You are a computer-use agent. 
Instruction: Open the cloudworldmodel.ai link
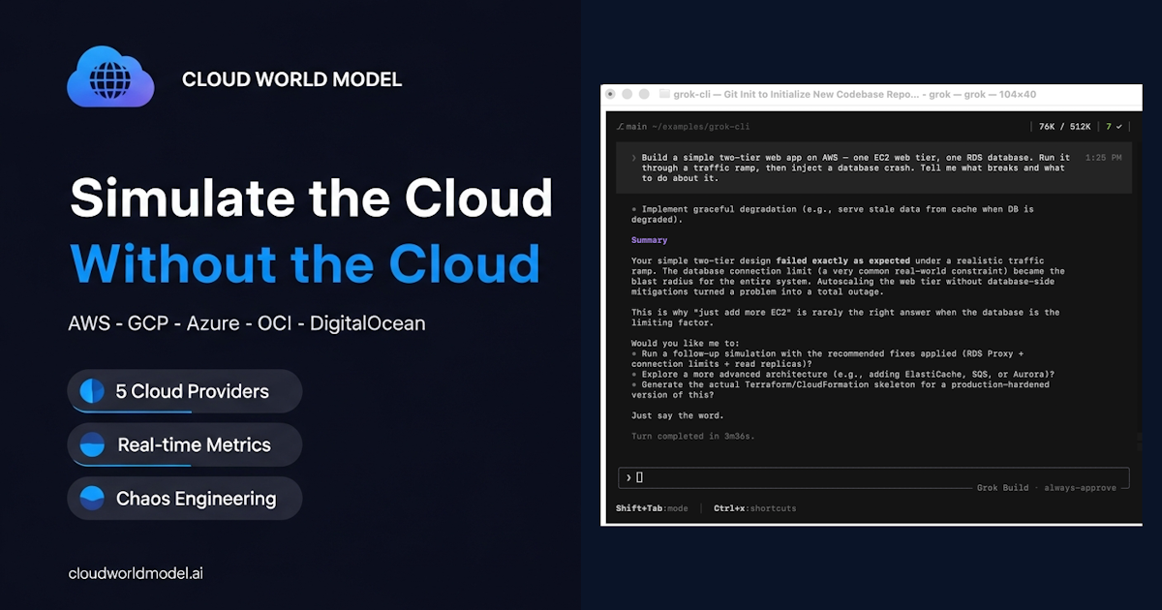click(136, 573)
